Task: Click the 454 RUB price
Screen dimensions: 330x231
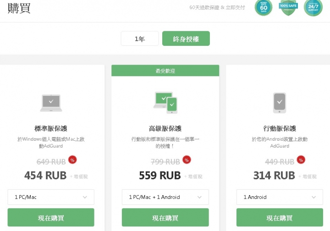Action: (45, 176)
